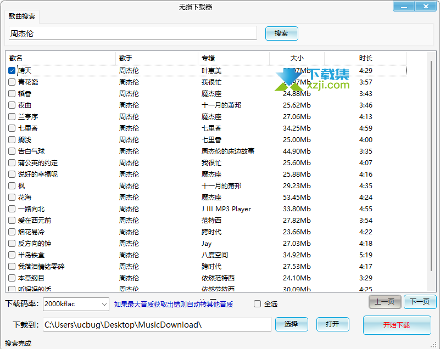Open the 下载码率 bitrate dropdown
The height and width of the screenshot is (349, 440).
(104, 304)
